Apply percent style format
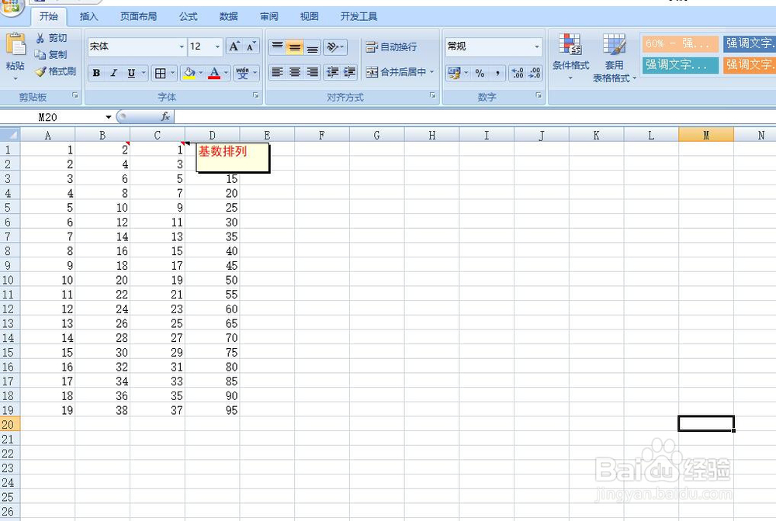776x521 pixels. point(480,73)
